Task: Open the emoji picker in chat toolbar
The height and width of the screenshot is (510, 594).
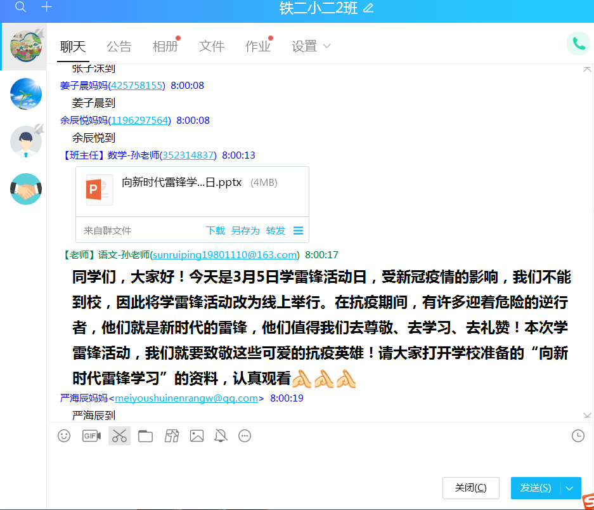Action: point(64,436)
